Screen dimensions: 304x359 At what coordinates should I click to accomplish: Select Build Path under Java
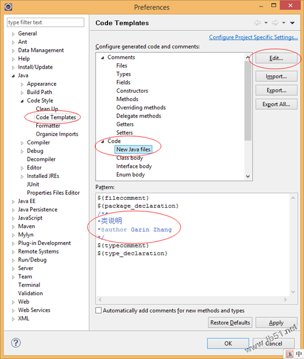[40, 92]
